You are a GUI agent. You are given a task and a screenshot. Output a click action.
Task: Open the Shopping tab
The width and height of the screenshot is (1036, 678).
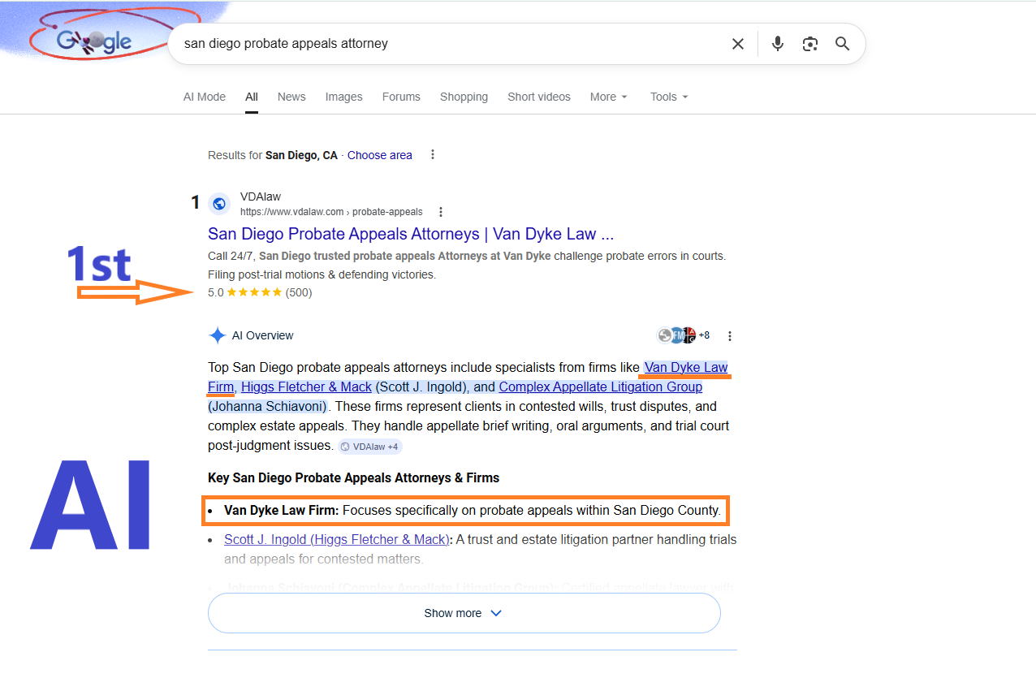click(x=464, y=97)
